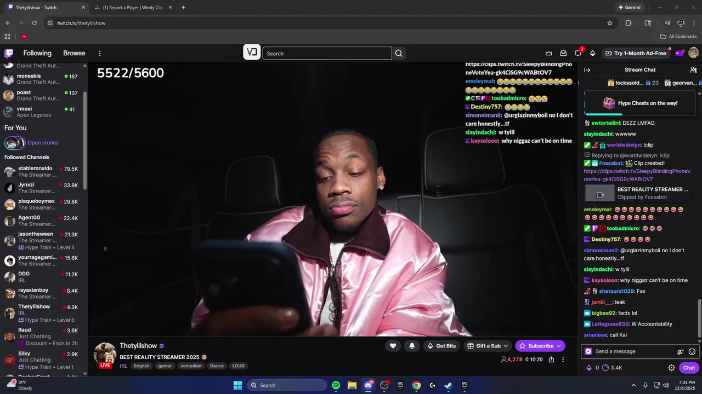Viewport: 702px width, 394px height.
Task: Click the Twitch search input field
Action: coord(327,53)
